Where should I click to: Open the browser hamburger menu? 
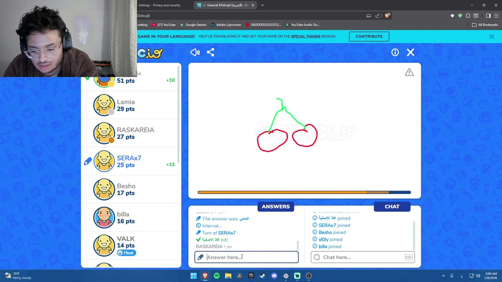(x=497, y=16)
